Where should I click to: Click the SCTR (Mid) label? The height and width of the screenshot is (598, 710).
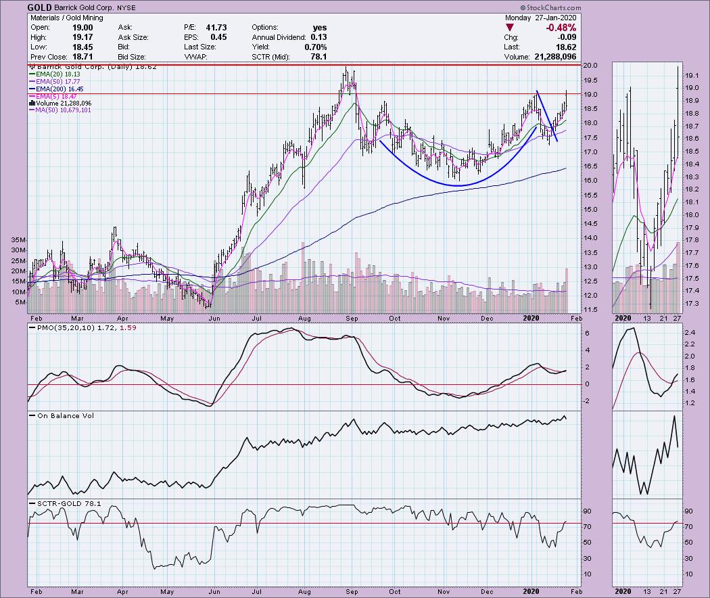click(x=270, y=57)
